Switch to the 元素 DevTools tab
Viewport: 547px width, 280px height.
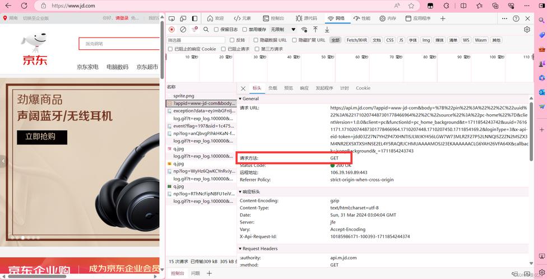coord(243,18)
